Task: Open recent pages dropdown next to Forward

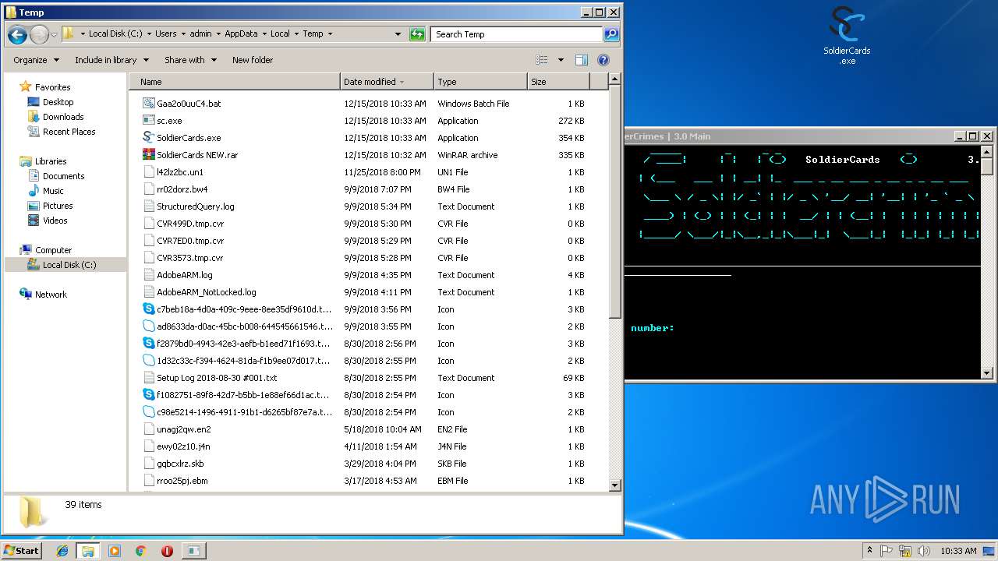Action: (54, 34)
